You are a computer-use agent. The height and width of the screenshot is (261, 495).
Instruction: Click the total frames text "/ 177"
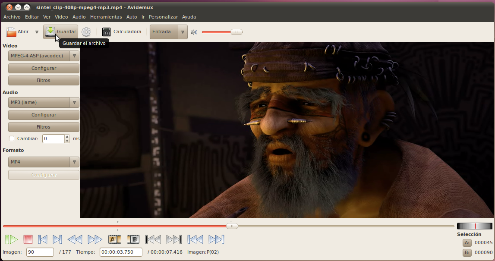65,252
